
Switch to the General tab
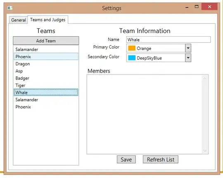pos(18,20)
